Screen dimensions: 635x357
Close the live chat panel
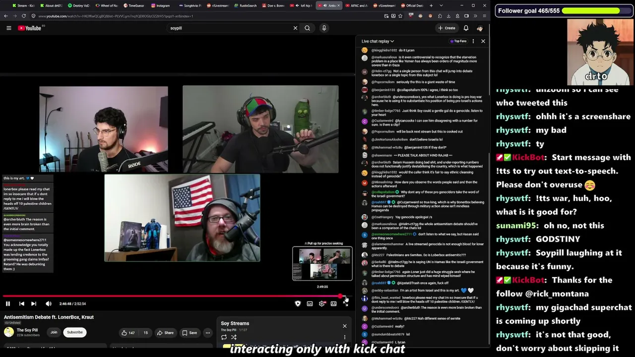483,41
